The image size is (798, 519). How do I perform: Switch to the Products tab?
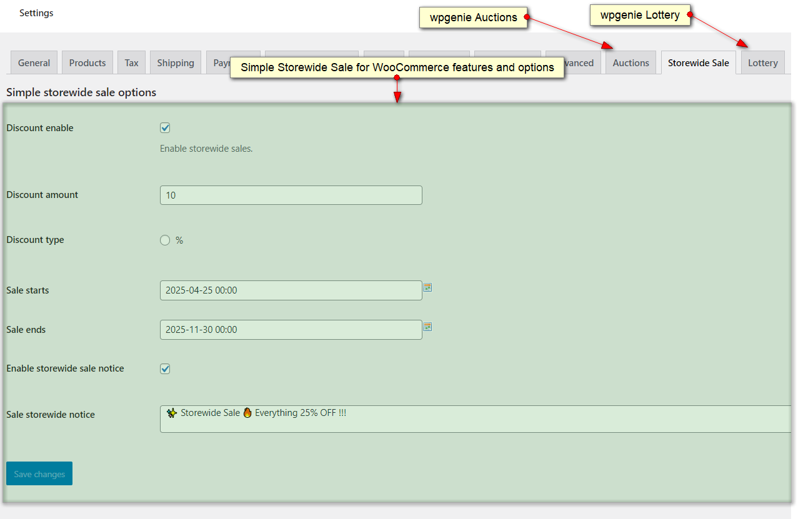click(87, 62)
